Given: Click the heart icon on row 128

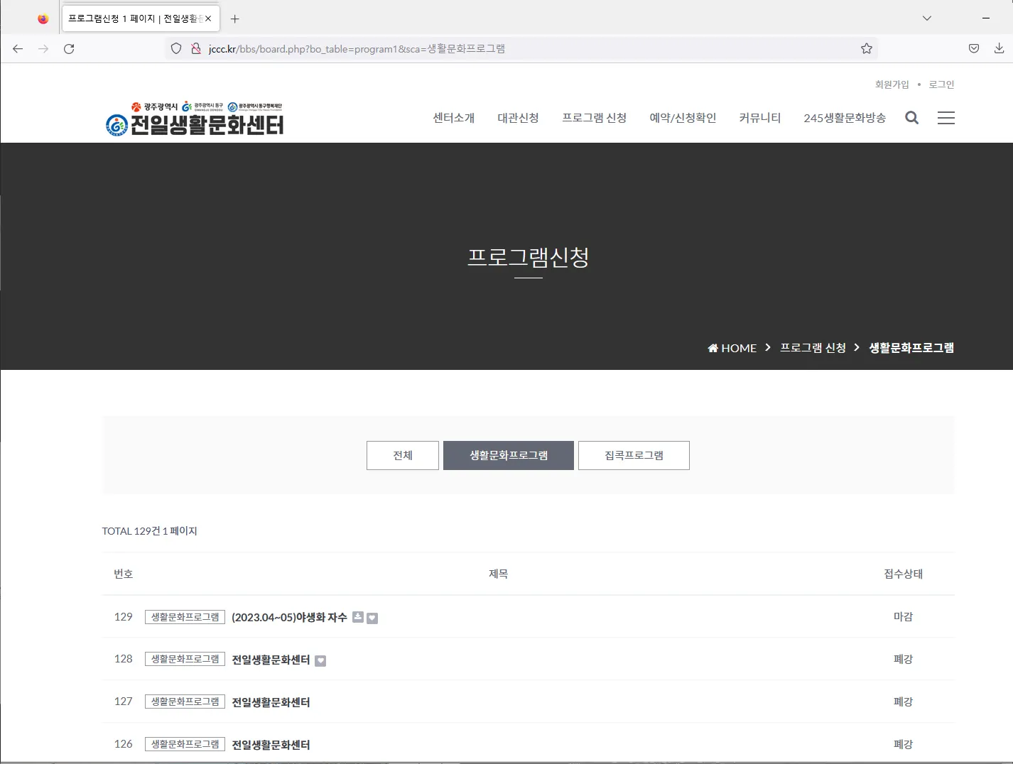Looking at the screenshot, I should 320,660.
